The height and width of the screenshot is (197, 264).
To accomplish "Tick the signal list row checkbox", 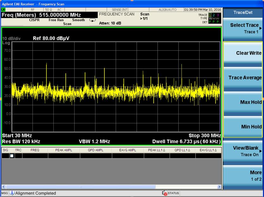I will coord(12,156).
